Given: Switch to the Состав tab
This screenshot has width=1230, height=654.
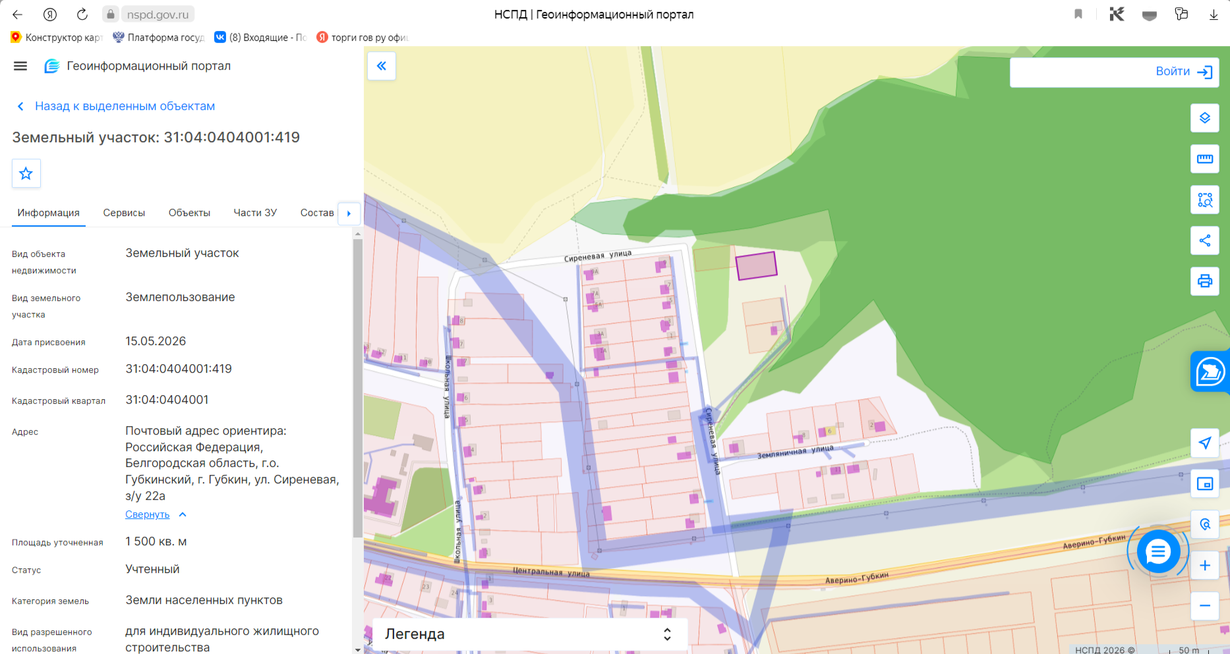Looking at the screenshot, I should click(x=317, y=213).
